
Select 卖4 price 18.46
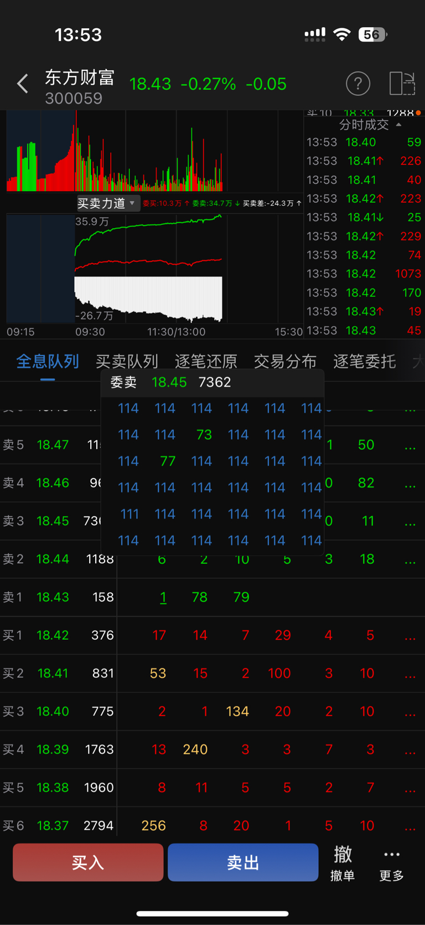(53, 483)
